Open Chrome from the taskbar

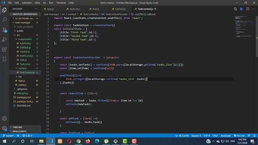pyautogui.click(x=79, y=141)
